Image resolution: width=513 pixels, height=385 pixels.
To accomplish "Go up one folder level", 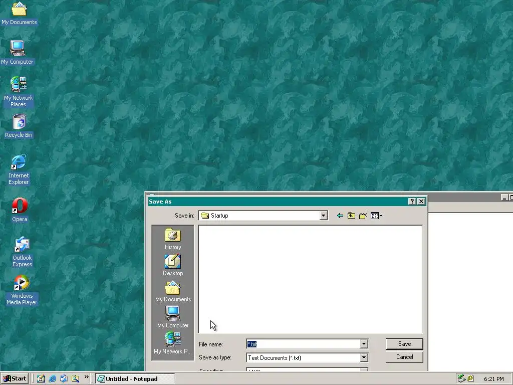I will pos(351,216).
